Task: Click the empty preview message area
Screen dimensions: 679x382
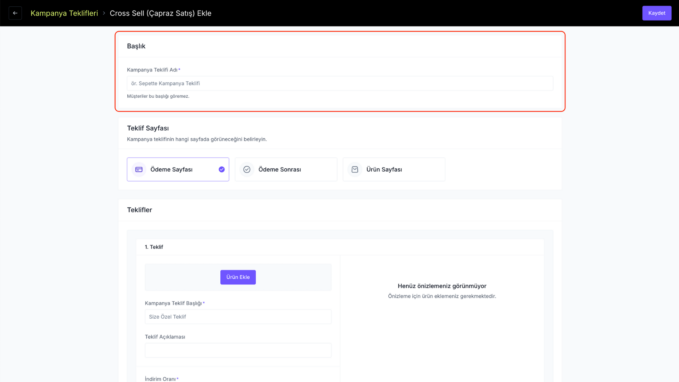Action: click(x=442, y=290)
